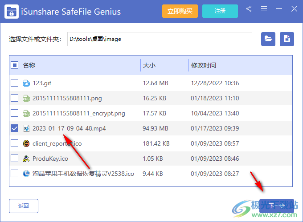Uncheck the 2023-01-17-09-04-48.mp4 checkbox
Image resolution: width=303 pixels, height=222 pixels.
15,128
